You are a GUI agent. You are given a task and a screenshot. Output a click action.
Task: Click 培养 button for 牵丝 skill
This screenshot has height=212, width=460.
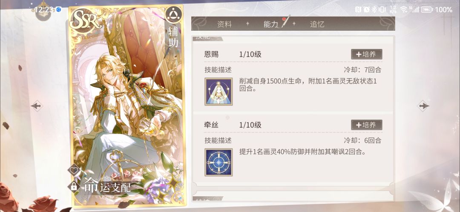[x=366, y=125]
